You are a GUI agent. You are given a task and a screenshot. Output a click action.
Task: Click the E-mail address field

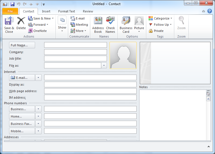tap(90, 77)
